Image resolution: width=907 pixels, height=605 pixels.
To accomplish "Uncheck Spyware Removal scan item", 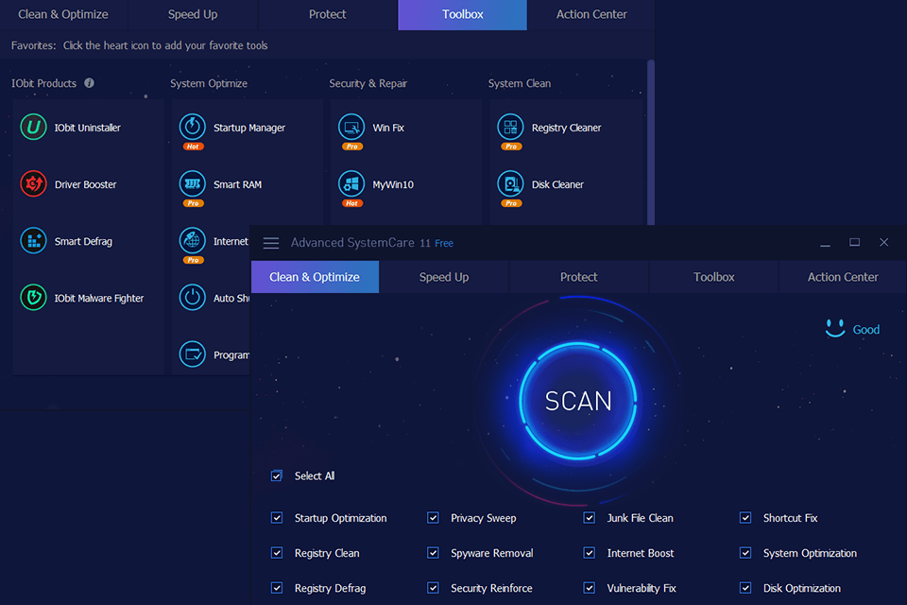I will click(x=433, y=552).
